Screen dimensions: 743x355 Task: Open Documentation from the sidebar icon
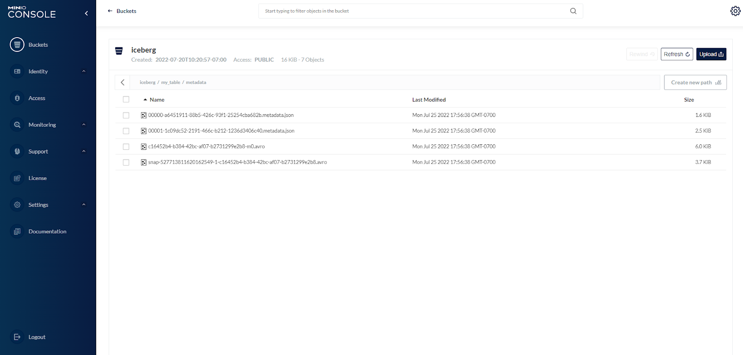[17, 232]
